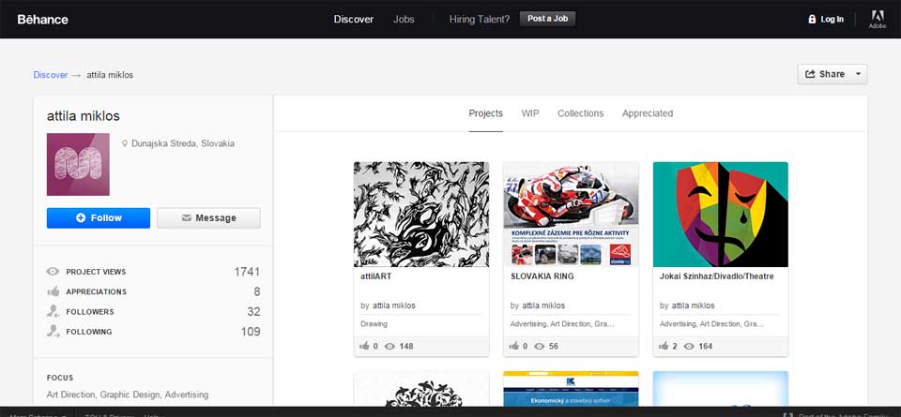Open the Collections tab

tap(580, 113)
